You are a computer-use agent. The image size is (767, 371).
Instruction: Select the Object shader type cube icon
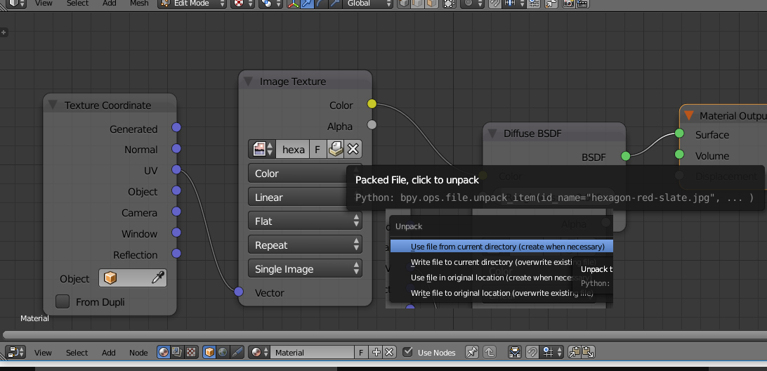pos(209,352)
